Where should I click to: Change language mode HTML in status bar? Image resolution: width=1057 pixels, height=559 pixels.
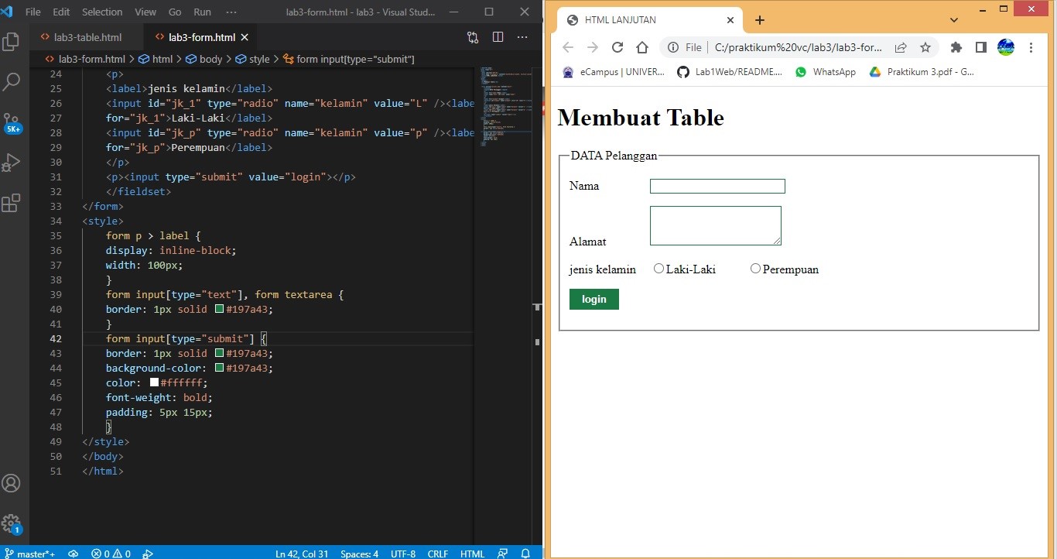(472, 554)
